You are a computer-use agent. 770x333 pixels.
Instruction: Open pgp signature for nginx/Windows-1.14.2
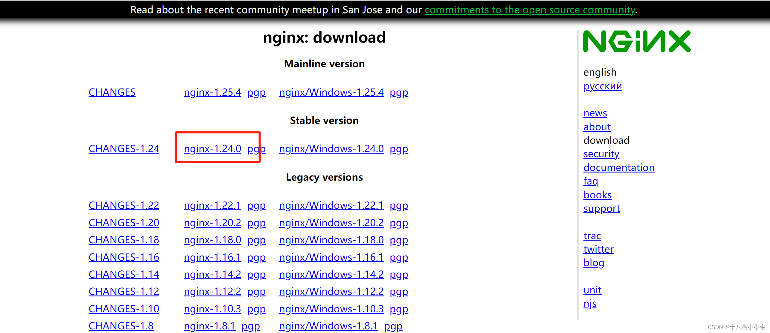pyautogui.click(x=399, y=274)
